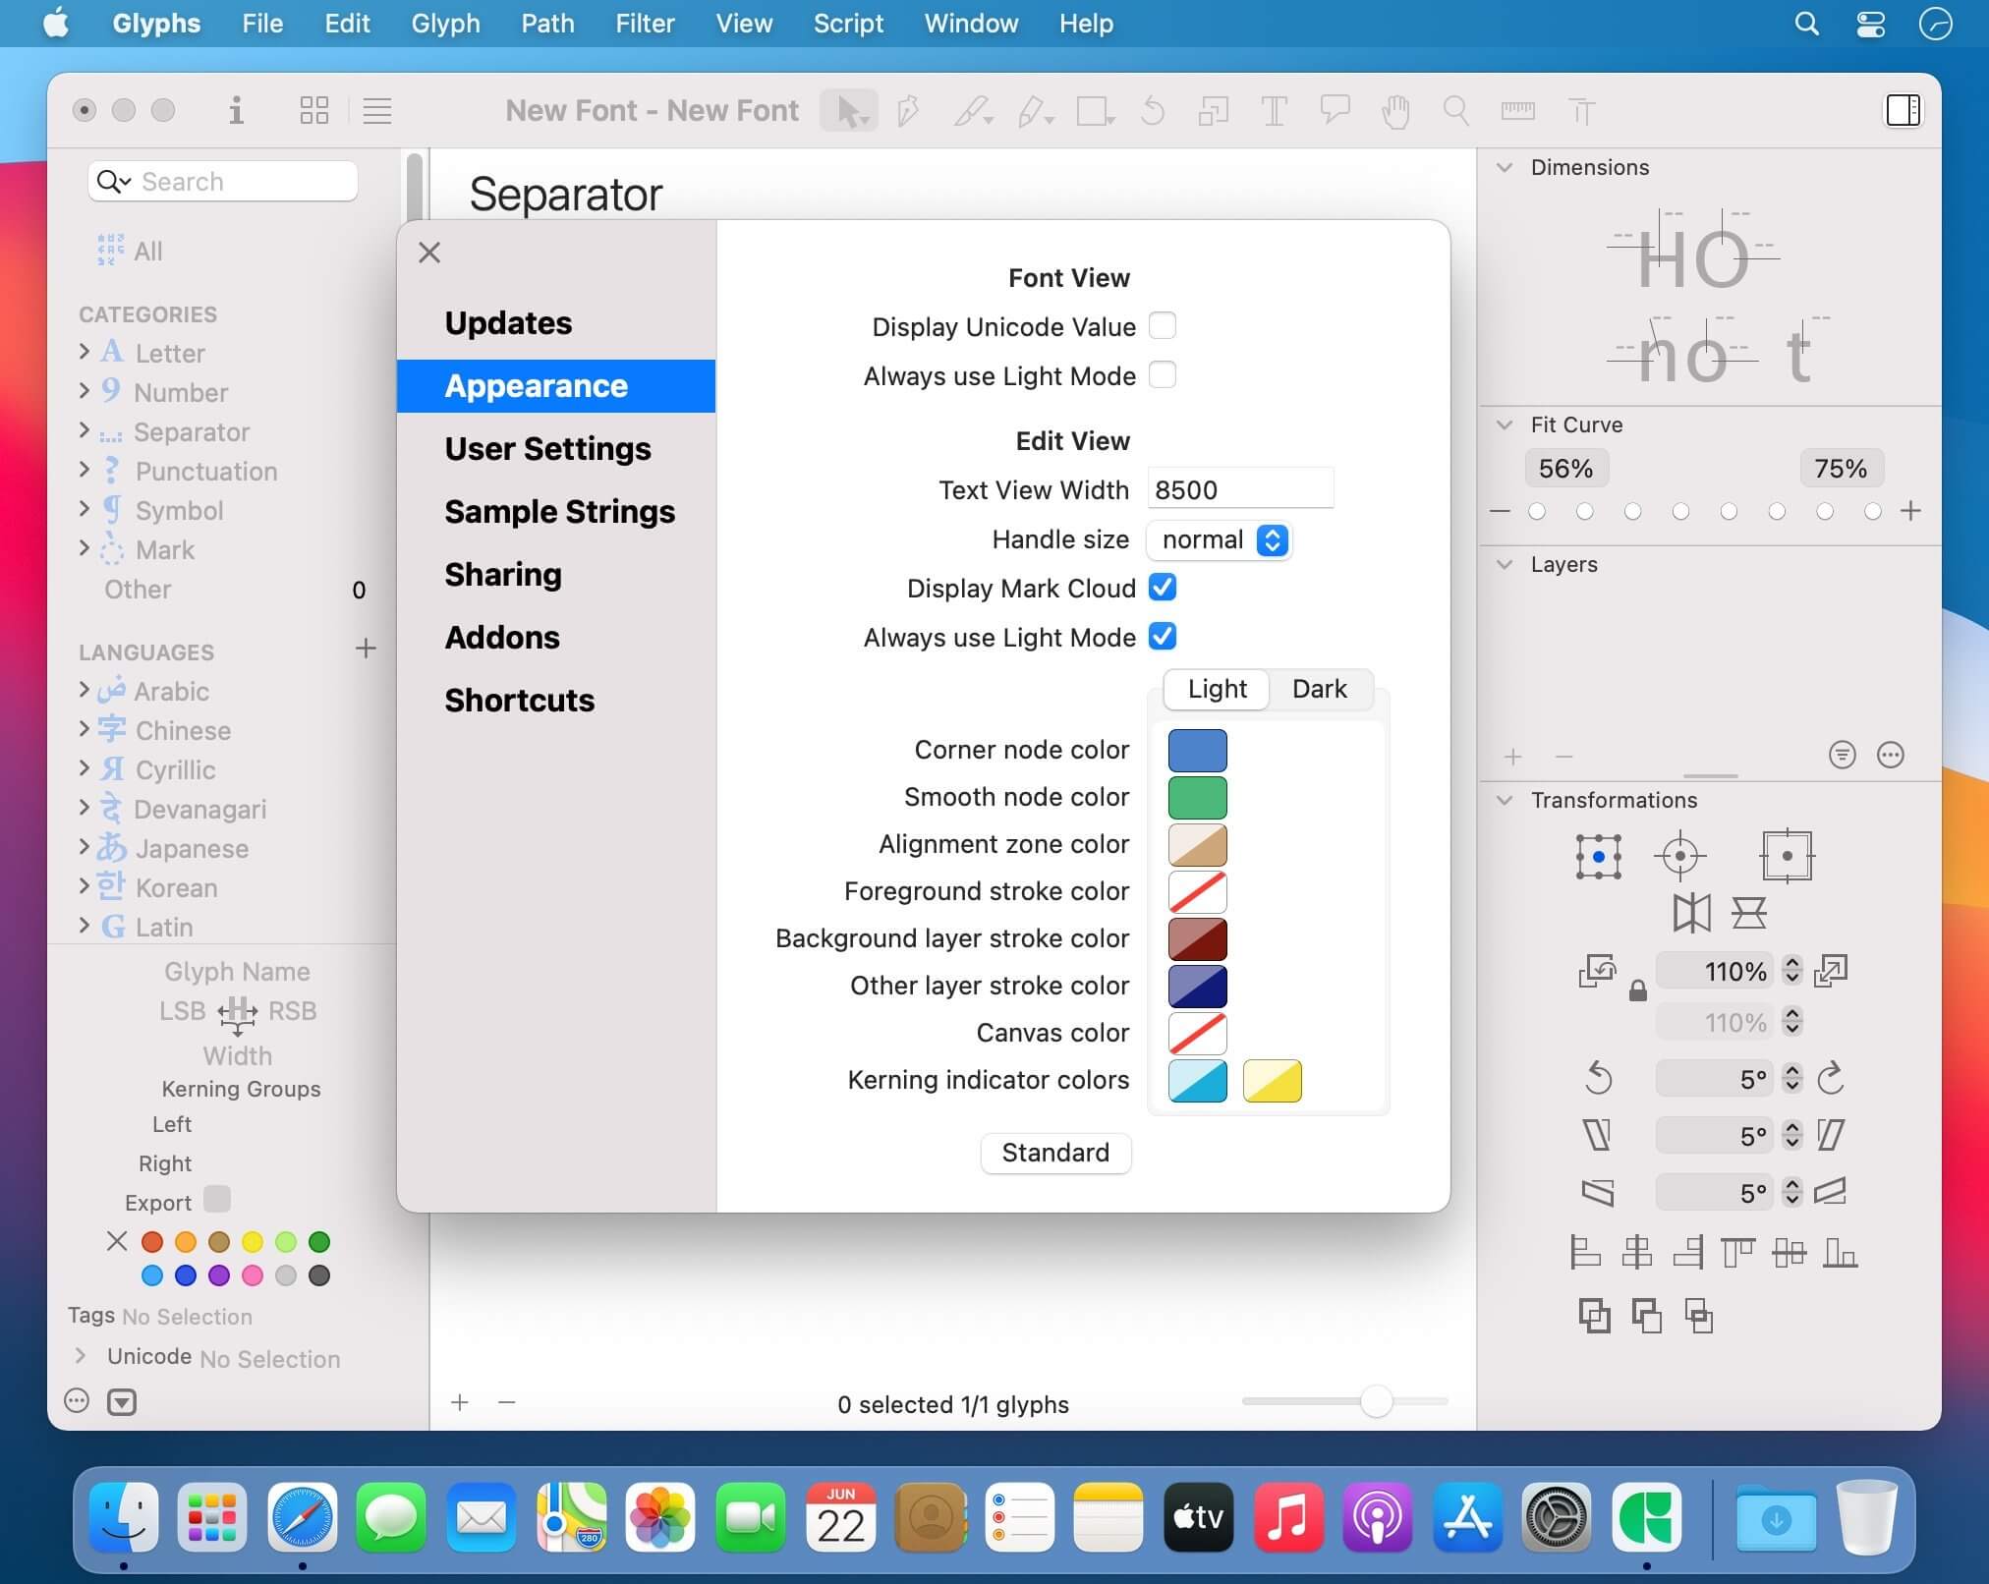The width and height of the screenshot is (1989, 1584).
Task: Enable Font View Always use Light Mode
Action: click(1163, 374)
